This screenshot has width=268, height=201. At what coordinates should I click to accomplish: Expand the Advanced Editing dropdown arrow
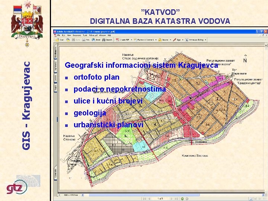point(205,40)
